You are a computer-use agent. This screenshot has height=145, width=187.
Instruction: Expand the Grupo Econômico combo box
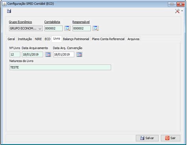tap(26, 28)
